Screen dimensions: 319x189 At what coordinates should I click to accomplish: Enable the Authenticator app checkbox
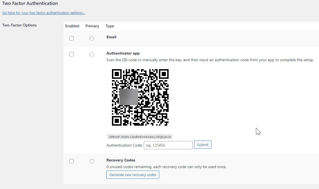pyautogui.click(x=72, y=54)
